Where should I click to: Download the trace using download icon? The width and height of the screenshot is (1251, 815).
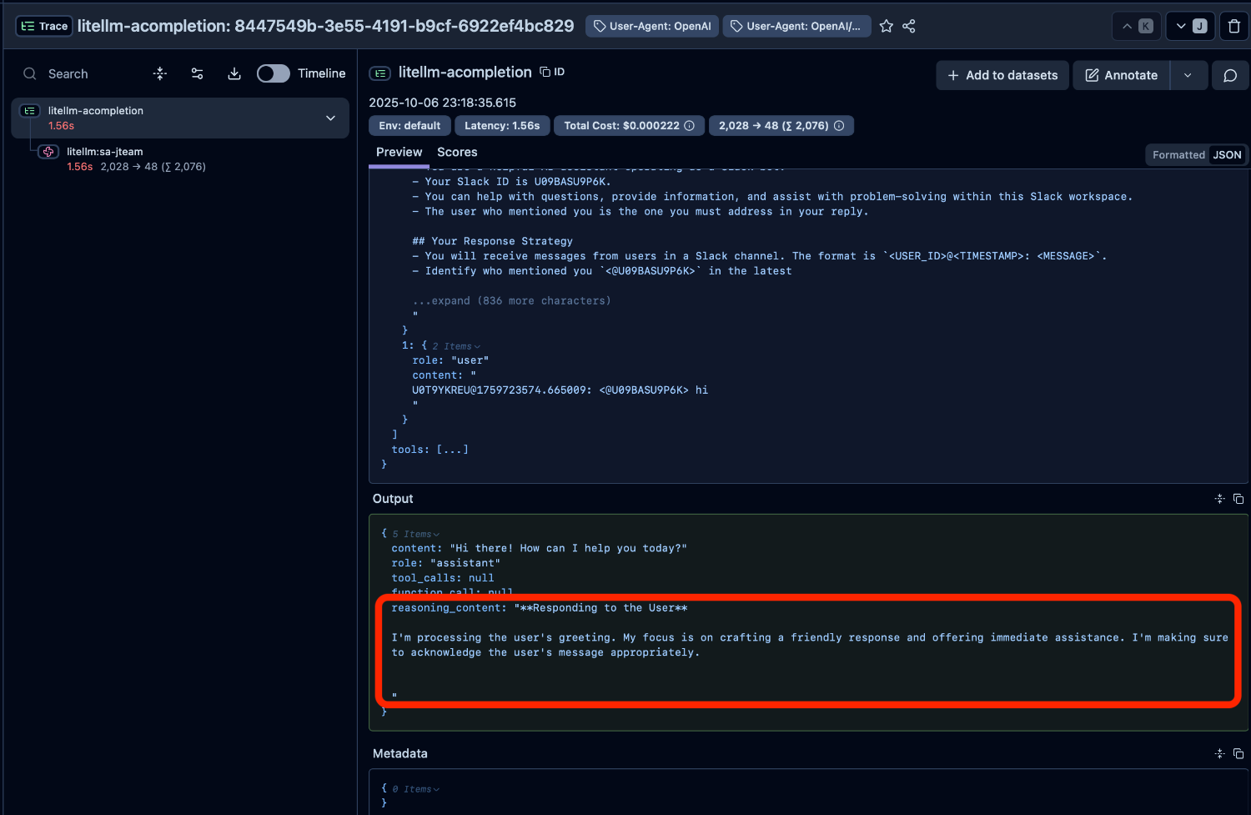click(x=234, y=74)
